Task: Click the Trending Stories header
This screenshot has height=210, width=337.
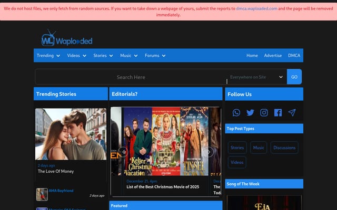Action: pos(71,94)
